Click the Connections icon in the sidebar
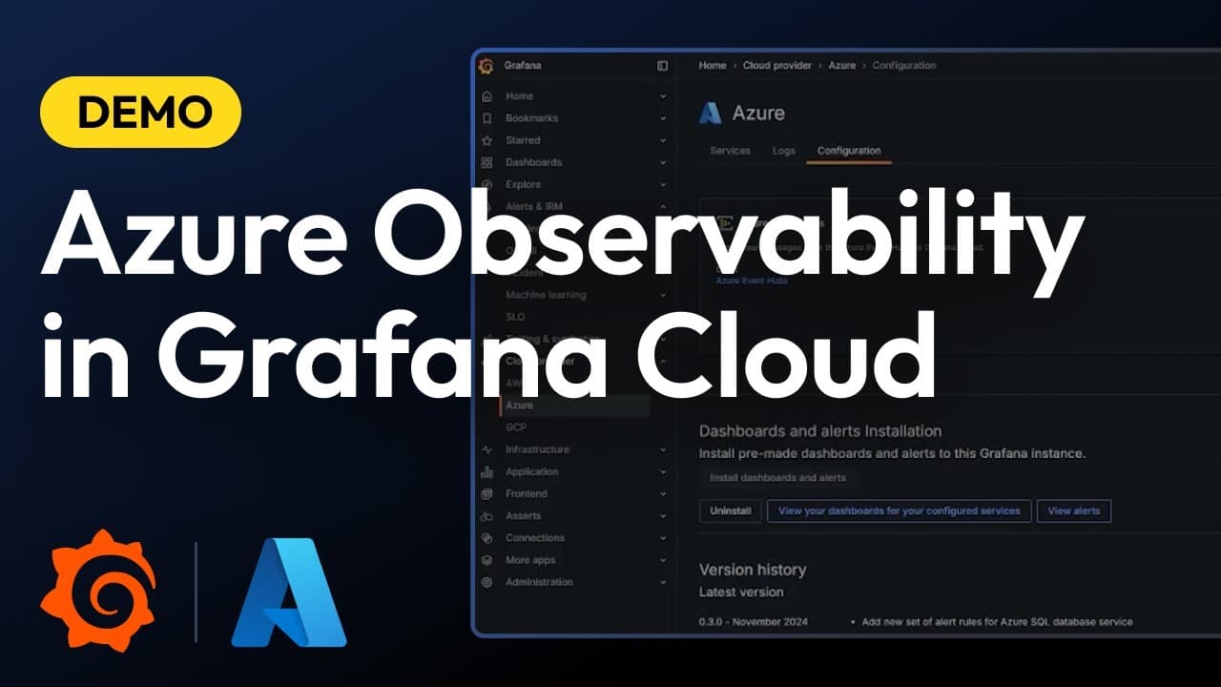Viewport: 1221px width, 687px height. (486, 538)
